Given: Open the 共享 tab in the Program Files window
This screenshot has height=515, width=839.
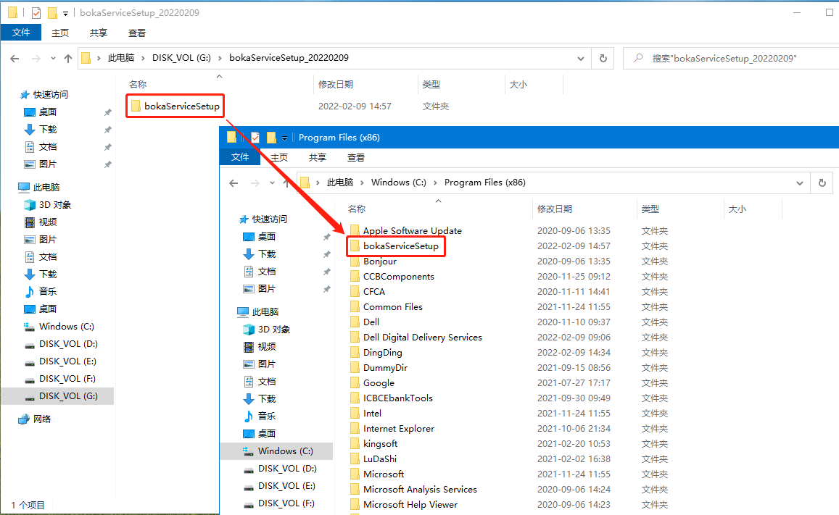Looking at the screenshot, I should click(x=318, y=157).
